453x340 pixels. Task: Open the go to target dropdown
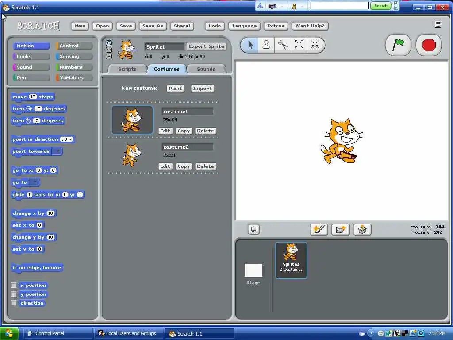coord(34,182)
